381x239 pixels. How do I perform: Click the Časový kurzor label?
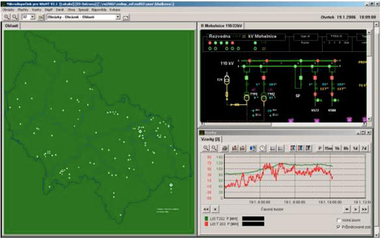tap(272, 209)
